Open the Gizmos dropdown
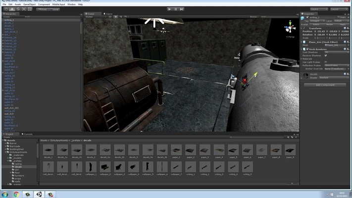This screenshot has width=352, height=198. (x=254, y=17)
